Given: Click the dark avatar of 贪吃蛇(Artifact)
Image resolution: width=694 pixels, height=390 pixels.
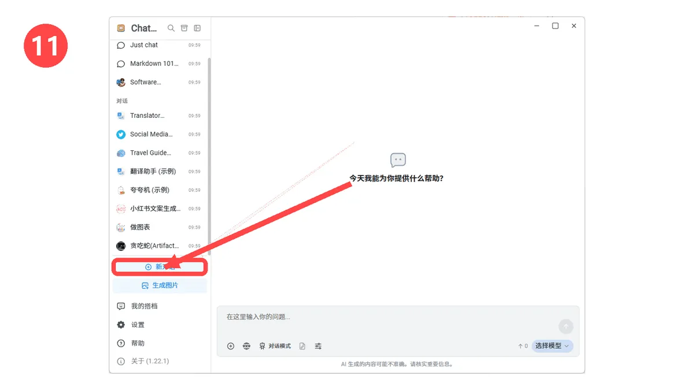Looking at the screenshot, I should (x=121, y=246).
